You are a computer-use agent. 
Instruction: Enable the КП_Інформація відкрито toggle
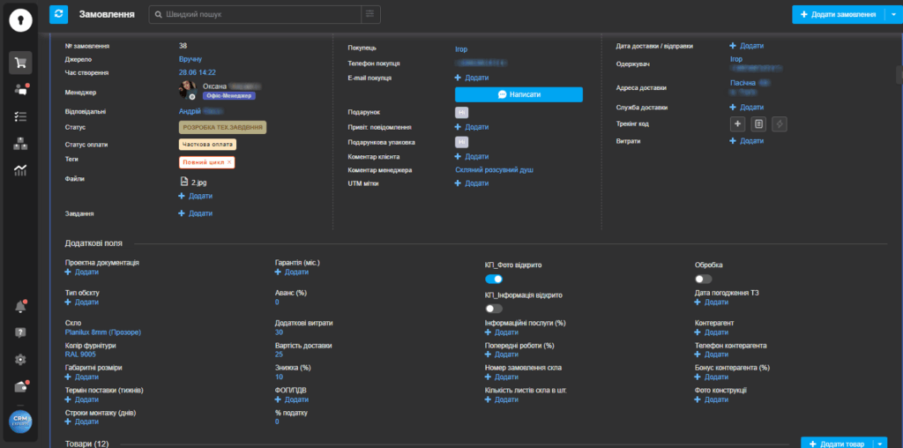pyautogui.click(x=494, y=309)
